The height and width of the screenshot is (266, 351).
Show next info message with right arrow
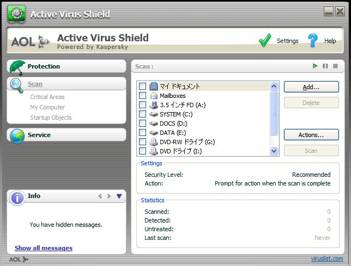109,196
